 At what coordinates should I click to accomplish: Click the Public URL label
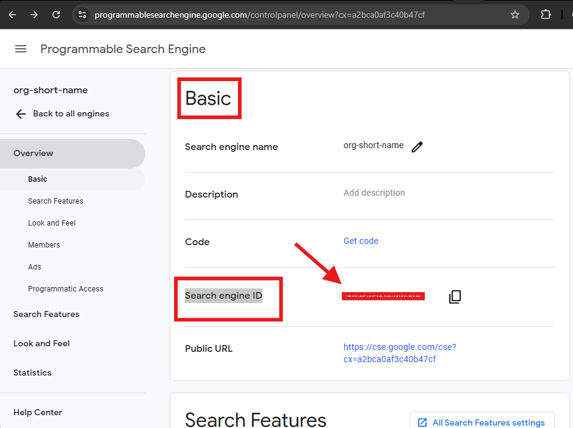209,349
